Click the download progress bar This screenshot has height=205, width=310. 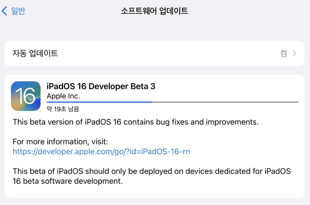click(173, 102)
